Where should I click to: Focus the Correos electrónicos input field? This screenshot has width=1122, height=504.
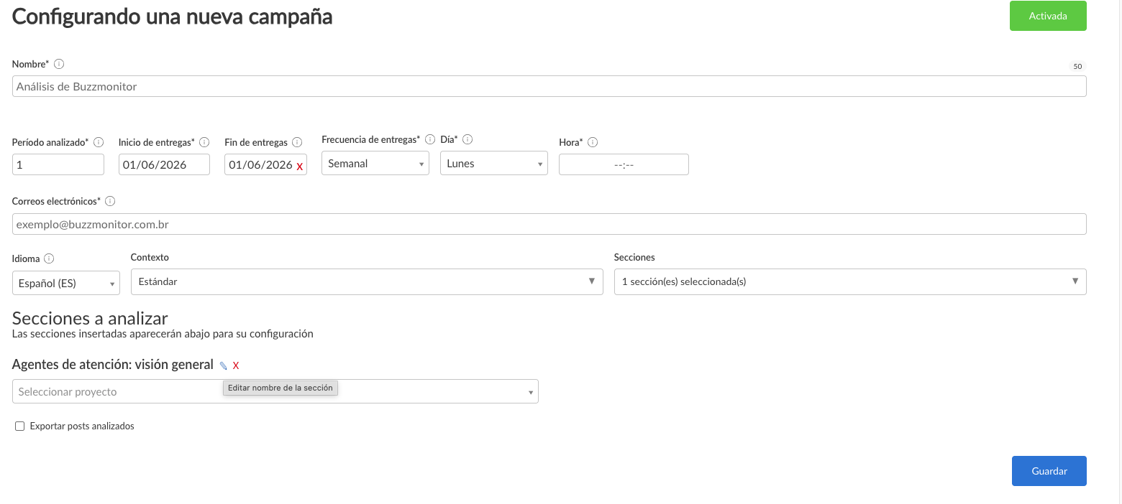(x=549, y=224)
